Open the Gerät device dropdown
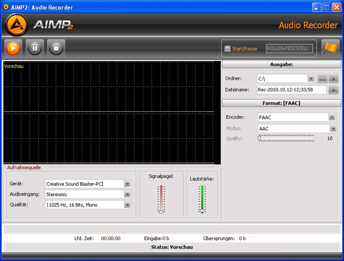The height and width of the screenshot is (261, 344). [x=127, y=184]
